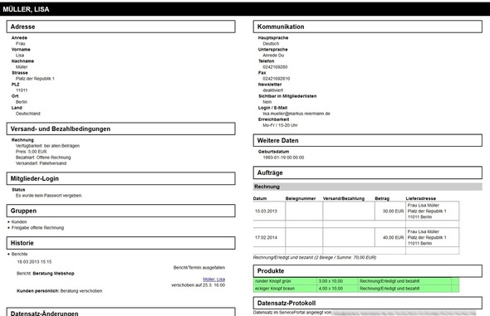
Task: Click the Produkte section header
Action: (x=367, y=270)
